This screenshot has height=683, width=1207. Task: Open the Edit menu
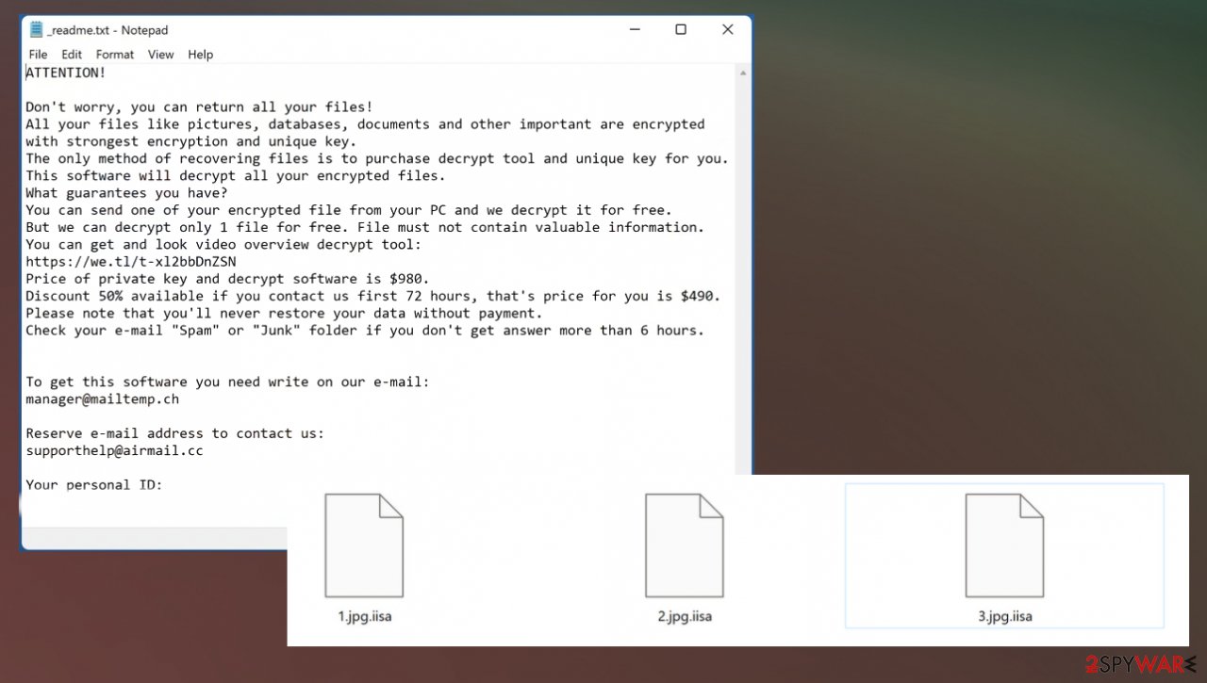[71, 54]
